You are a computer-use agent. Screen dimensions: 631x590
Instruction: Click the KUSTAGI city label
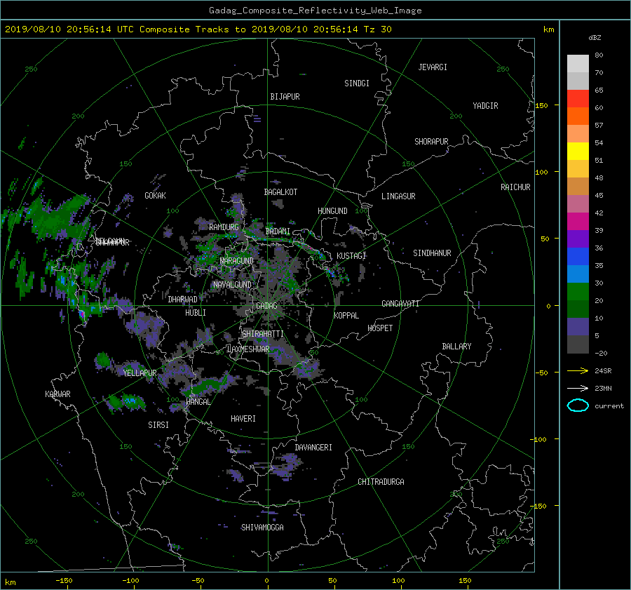click(x=351, y=256)
